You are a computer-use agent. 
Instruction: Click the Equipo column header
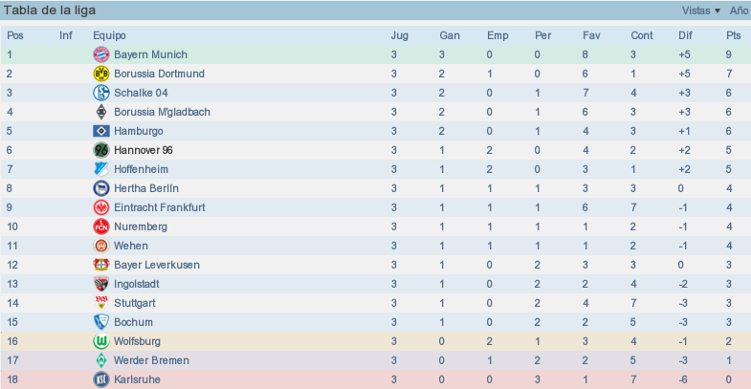pyautogui.click(x=109, y=35)
